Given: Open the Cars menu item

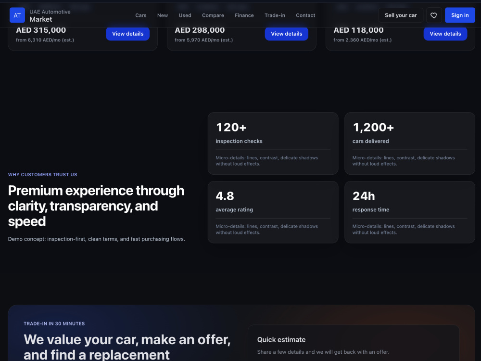Looking at the screenshot, I should point(141,15).
